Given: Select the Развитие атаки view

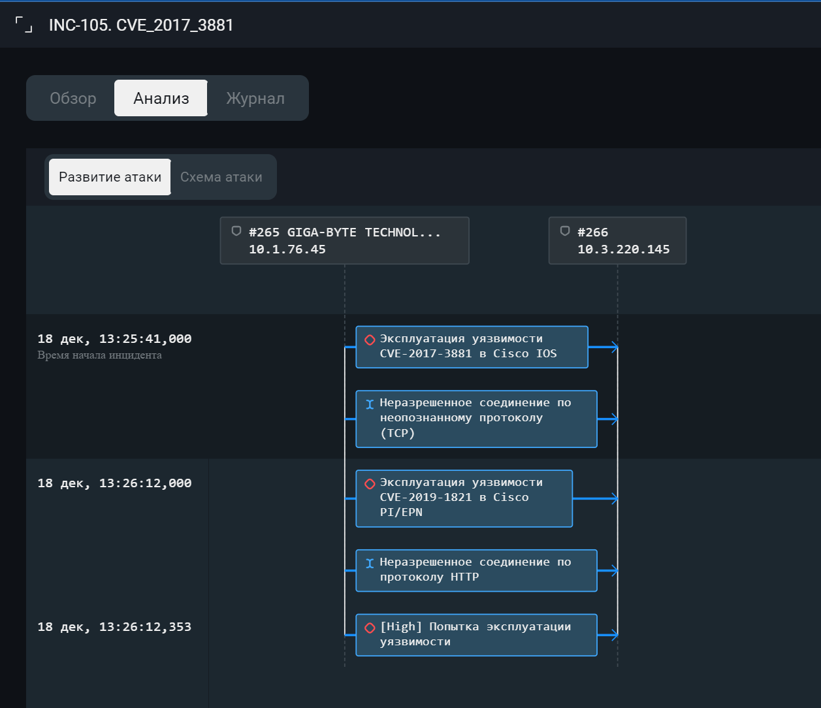Looking at the screenshot, I should [110, 177].
